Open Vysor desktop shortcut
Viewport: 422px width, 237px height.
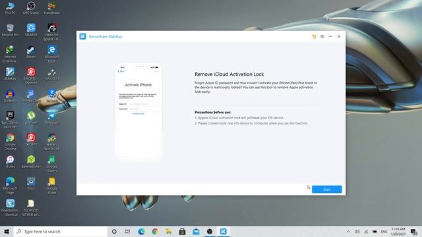point(31,184)
